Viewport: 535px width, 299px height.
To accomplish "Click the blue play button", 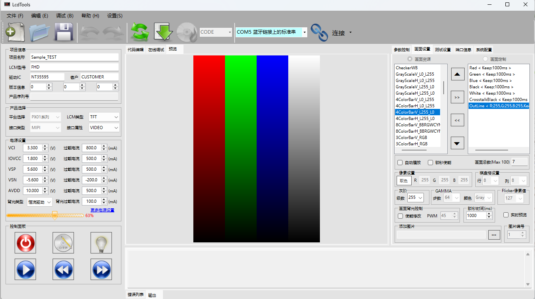I will pos(25,269).
